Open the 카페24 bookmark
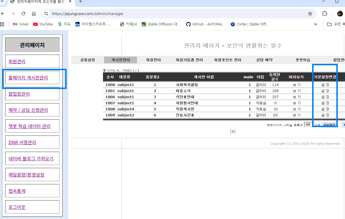The image size is (345, 219). (128, 24)
